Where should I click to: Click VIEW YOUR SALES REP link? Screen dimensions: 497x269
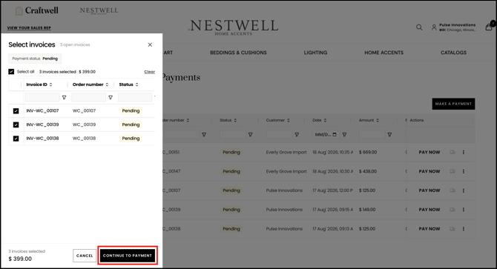pyautogui.click(x=29, y=28)
